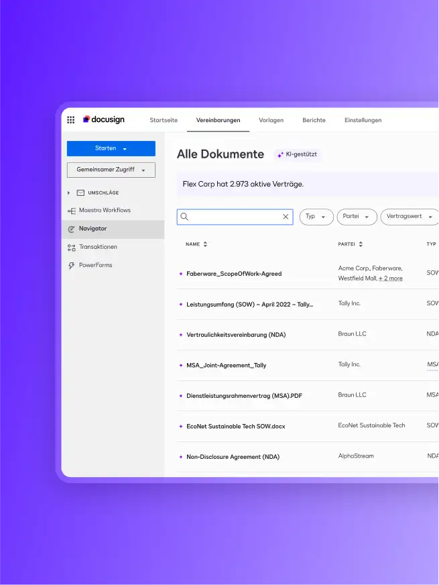Viewport: 439px width, 585px height.
Task: Click the sparkle icon in KI-gestützt badge
Action: coord(280,155)
